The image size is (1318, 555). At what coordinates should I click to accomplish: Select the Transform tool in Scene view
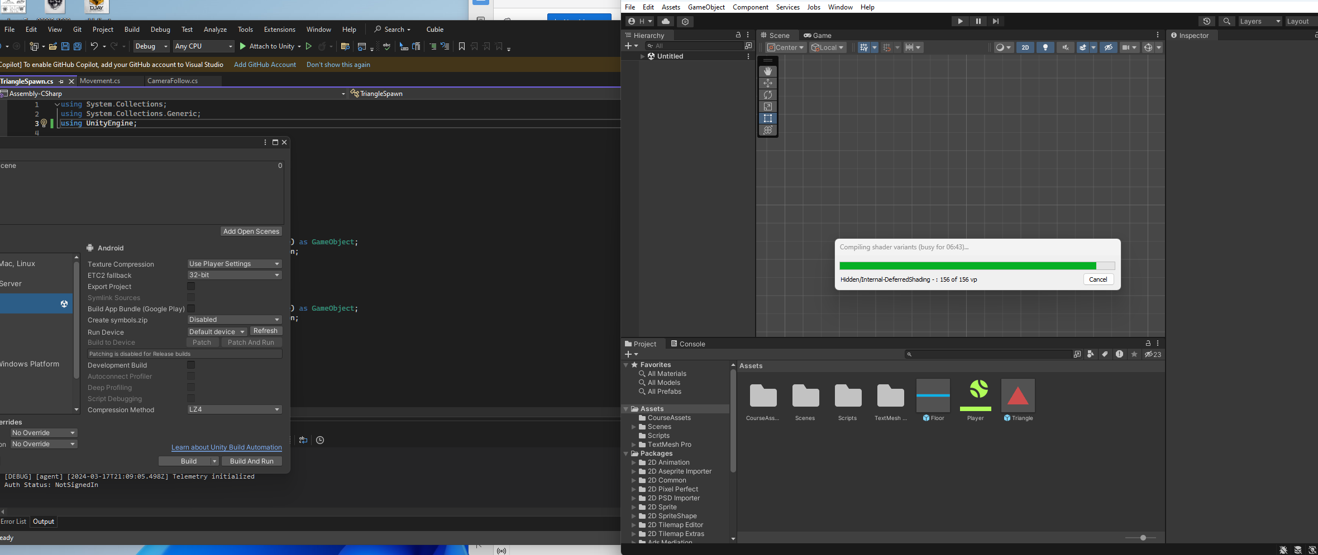click(x=768, y=130)
